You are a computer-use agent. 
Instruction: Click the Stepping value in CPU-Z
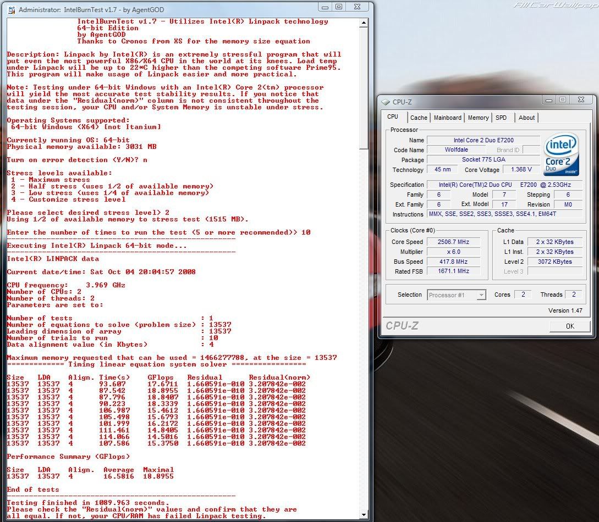[x=568, y=195]
